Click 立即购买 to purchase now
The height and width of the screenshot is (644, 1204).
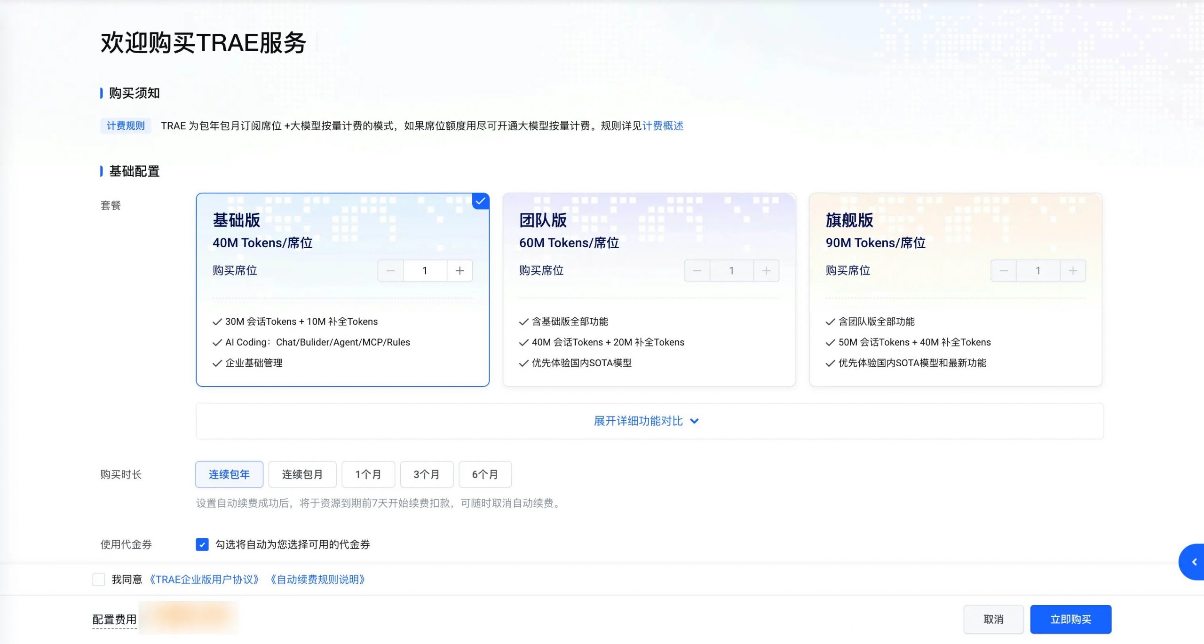[x=1070, y=620]
